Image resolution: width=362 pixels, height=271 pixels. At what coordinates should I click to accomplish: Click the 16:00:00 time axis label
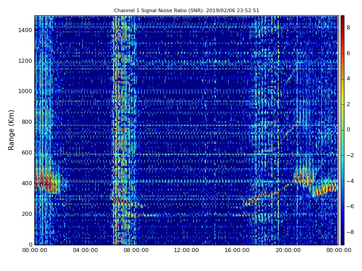tap(237, 250)
